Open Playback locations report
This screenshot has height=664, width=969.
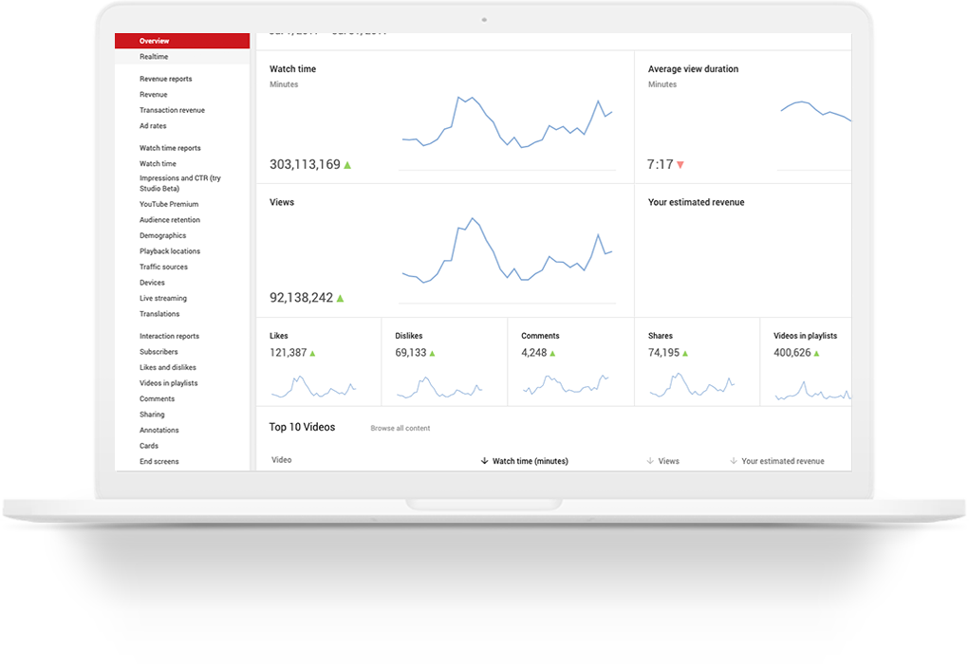(170, 251)
